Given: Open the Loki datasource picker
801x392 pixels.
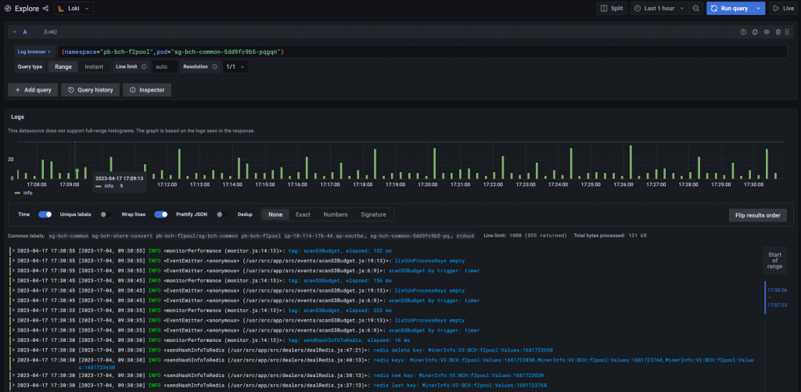Looking at the screenshot, I should tap(74, 8).
